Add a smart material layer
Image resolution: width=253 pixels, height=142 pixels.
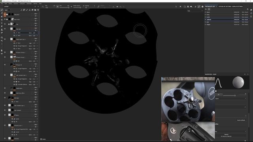[x=32, y=10]
